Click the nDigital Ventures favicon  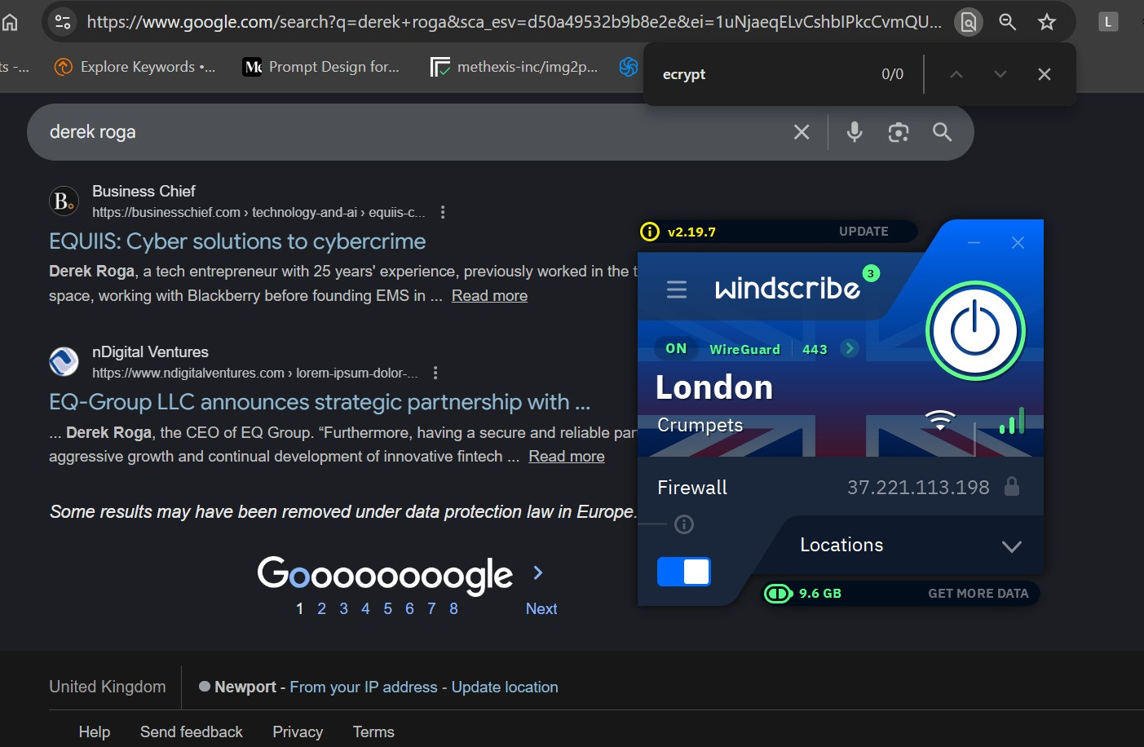(64, 361)
